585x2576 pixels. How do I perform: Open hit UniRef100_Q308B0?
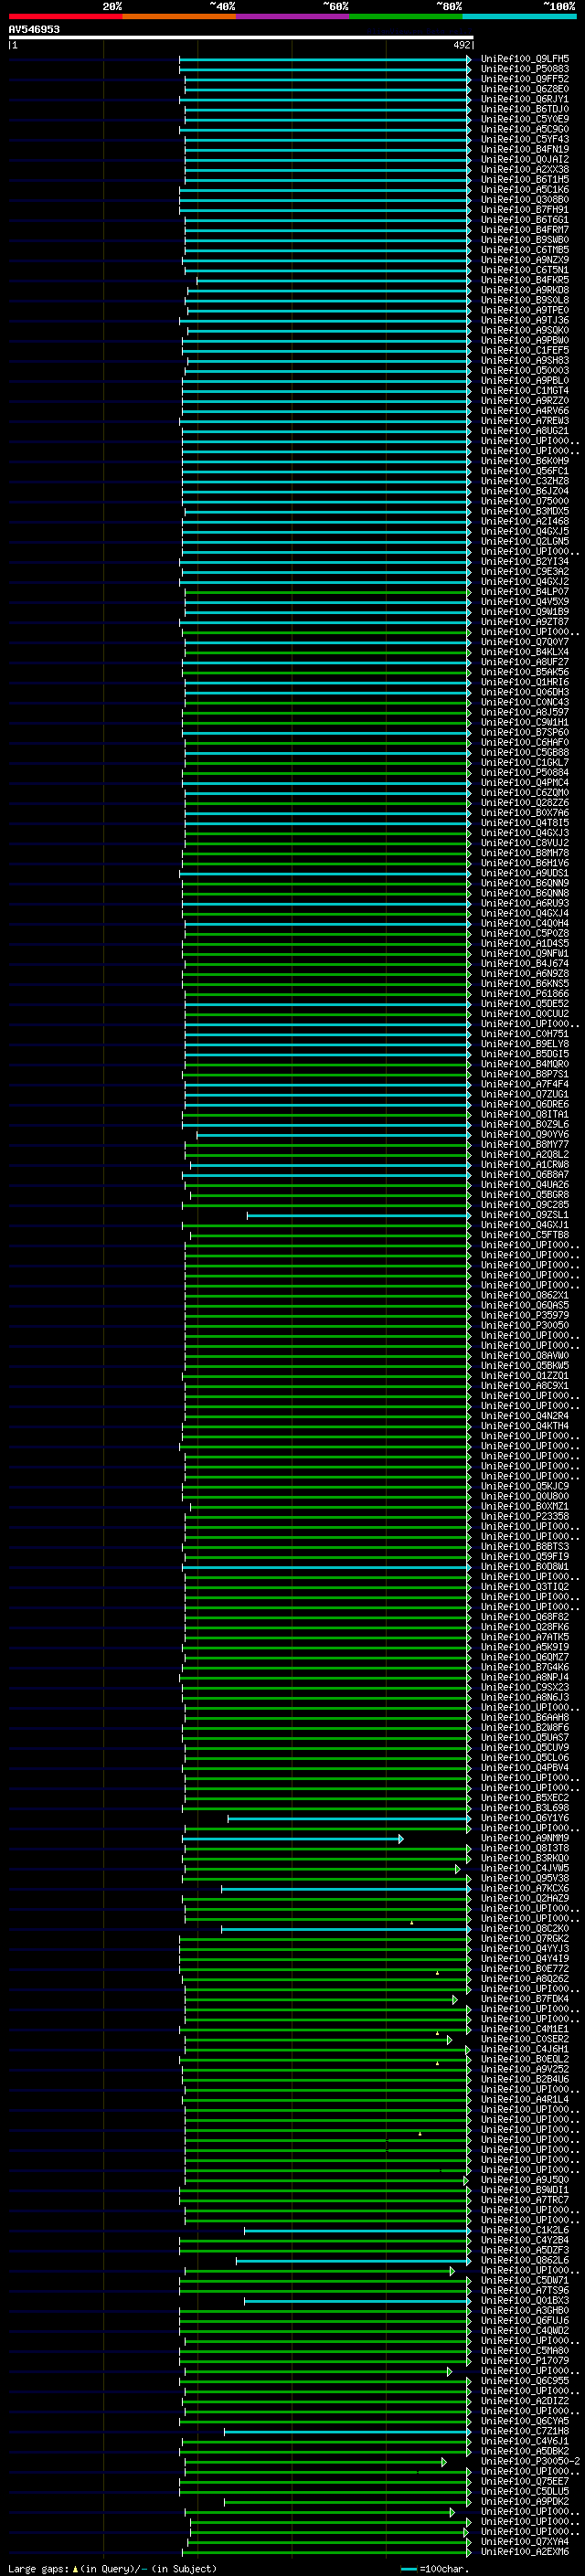point(525,200)
